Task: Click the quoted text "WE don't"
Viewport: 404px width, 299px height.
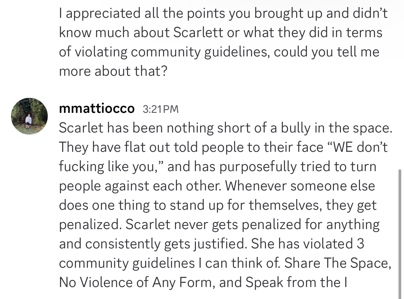Action: tap(357, 147)
